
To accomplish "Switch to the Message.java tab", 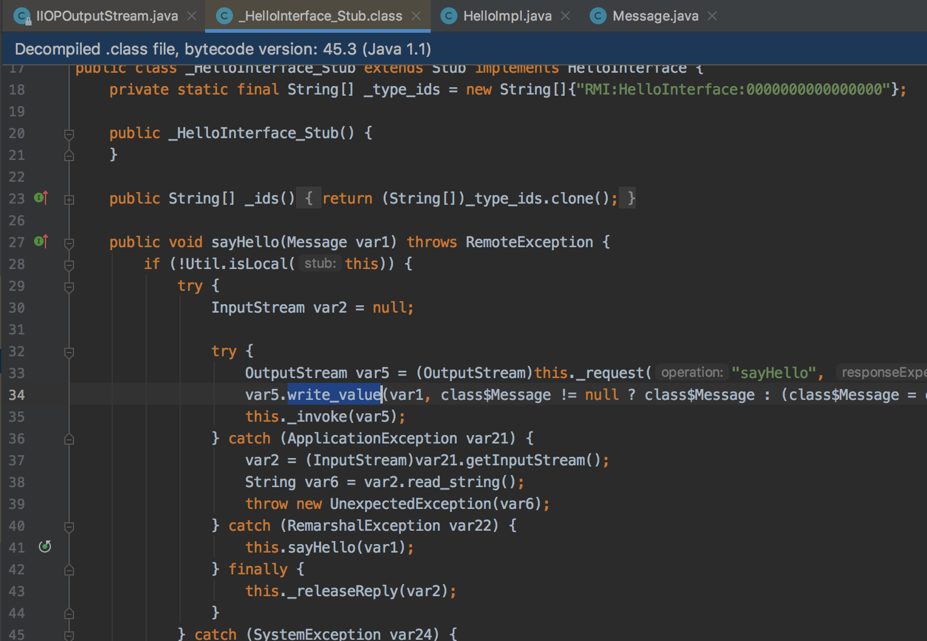I will click(654, 16).
